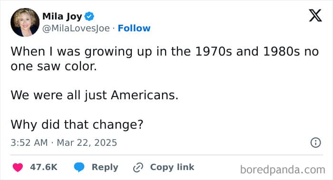Click the Mar 22, 2025 date
The width and height of the screenshot is (333, 180).
(x=87, y=142)
